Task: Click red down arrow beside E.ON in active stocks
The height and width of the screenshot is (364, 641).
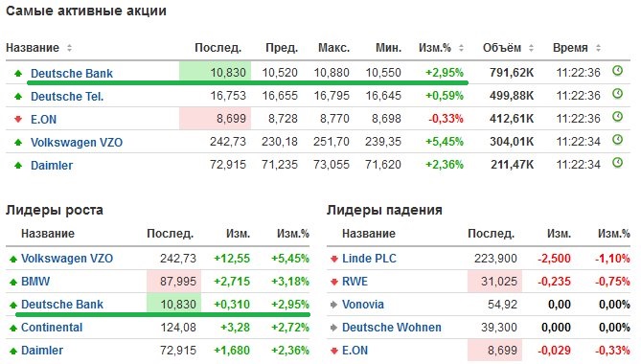Action: 18,120
